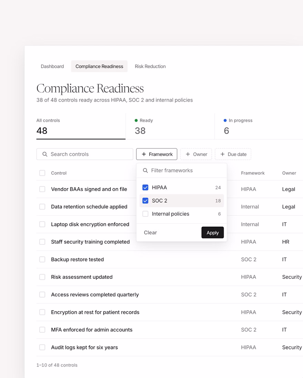303x378 pixels.
Task: Open the Risk Reduction tab
Action: [x=150, y=66]
